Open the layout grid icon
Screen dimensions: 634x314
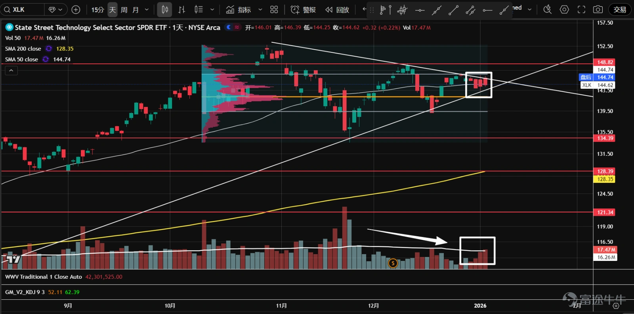(x=274, y=10)
